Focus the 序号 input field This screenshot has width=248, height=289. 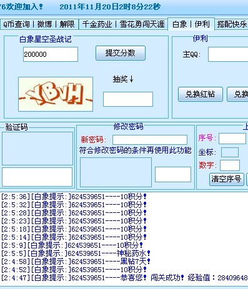(x=232, y=139)
